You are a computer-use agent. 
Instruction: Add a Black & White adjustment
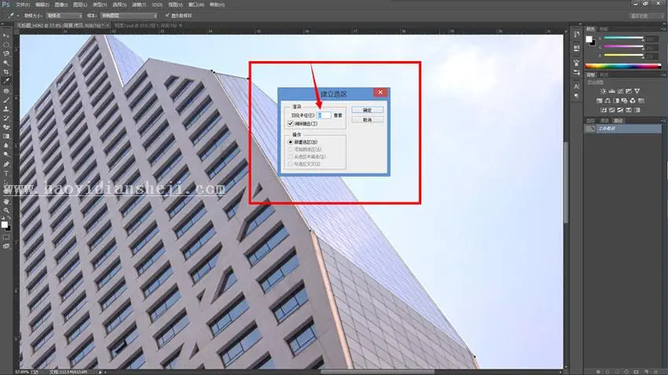tap(616, 100)
